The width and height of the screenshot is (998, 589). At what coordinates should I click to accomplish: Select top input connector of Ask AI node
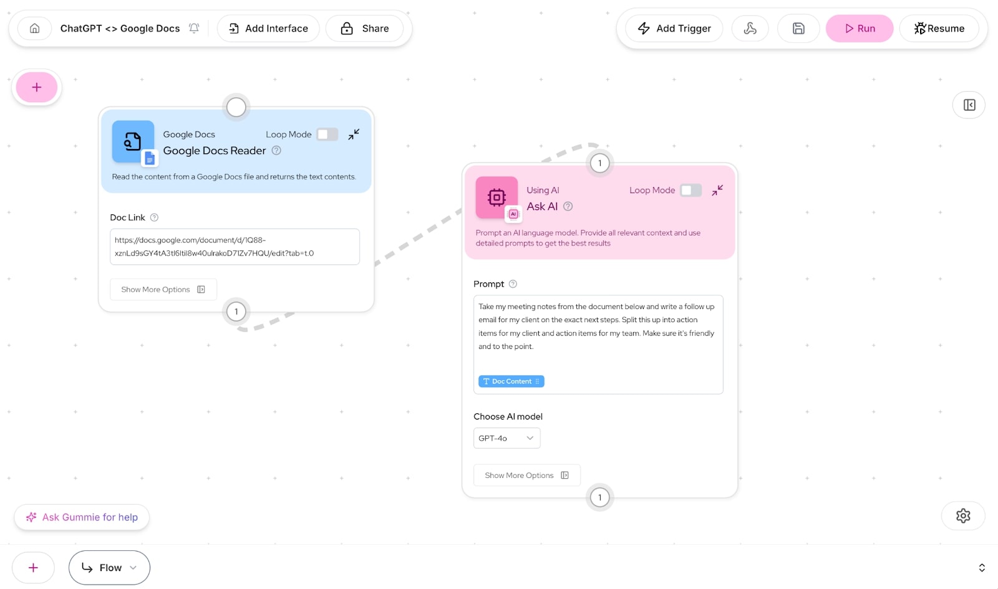pyautogui.click(x=600, y=163)
